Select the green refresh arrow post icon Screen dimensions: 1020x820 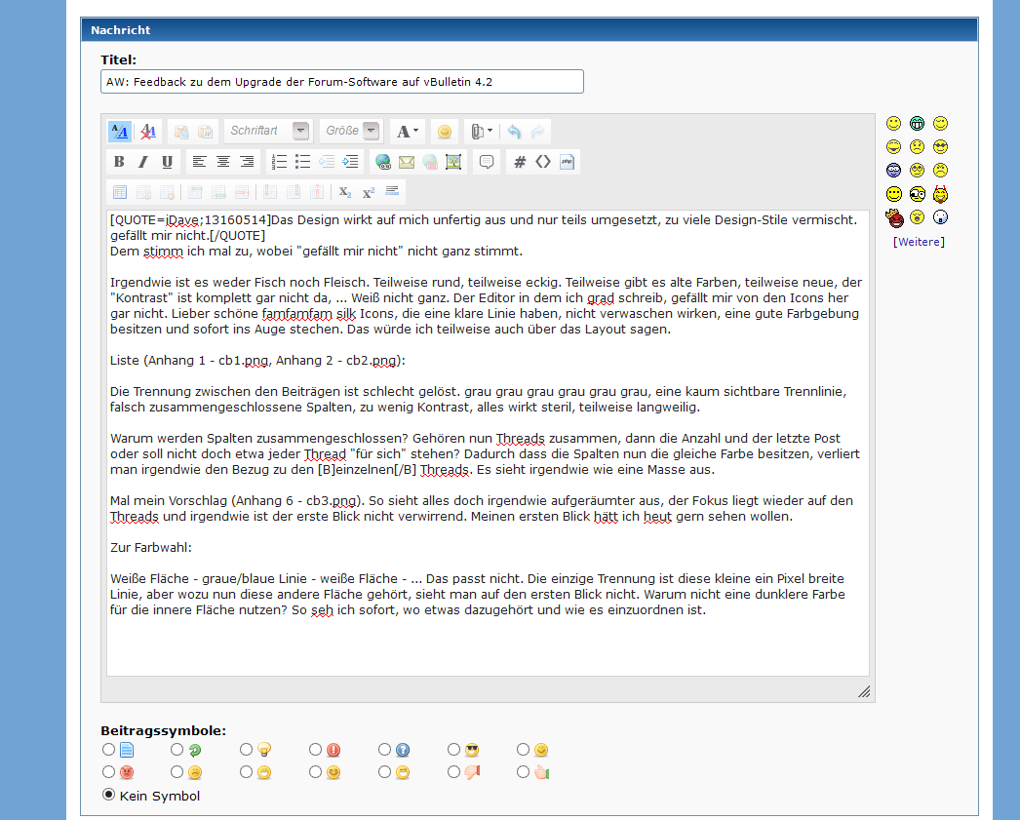(x=195, y=751)
